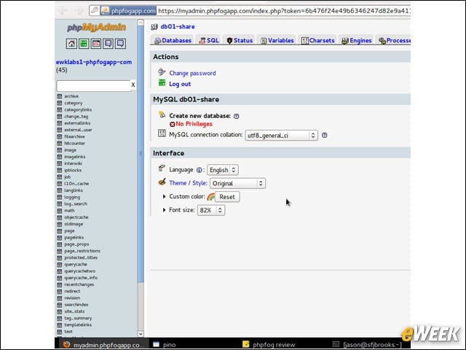Click the table icon beside archive
Viewport: 466px width, 350px height.
[x=60, y=96]
